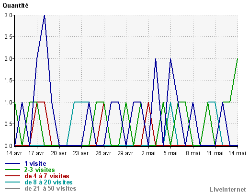Click the '1 visite' legend label
249x194 pixels.
(35, 164)
